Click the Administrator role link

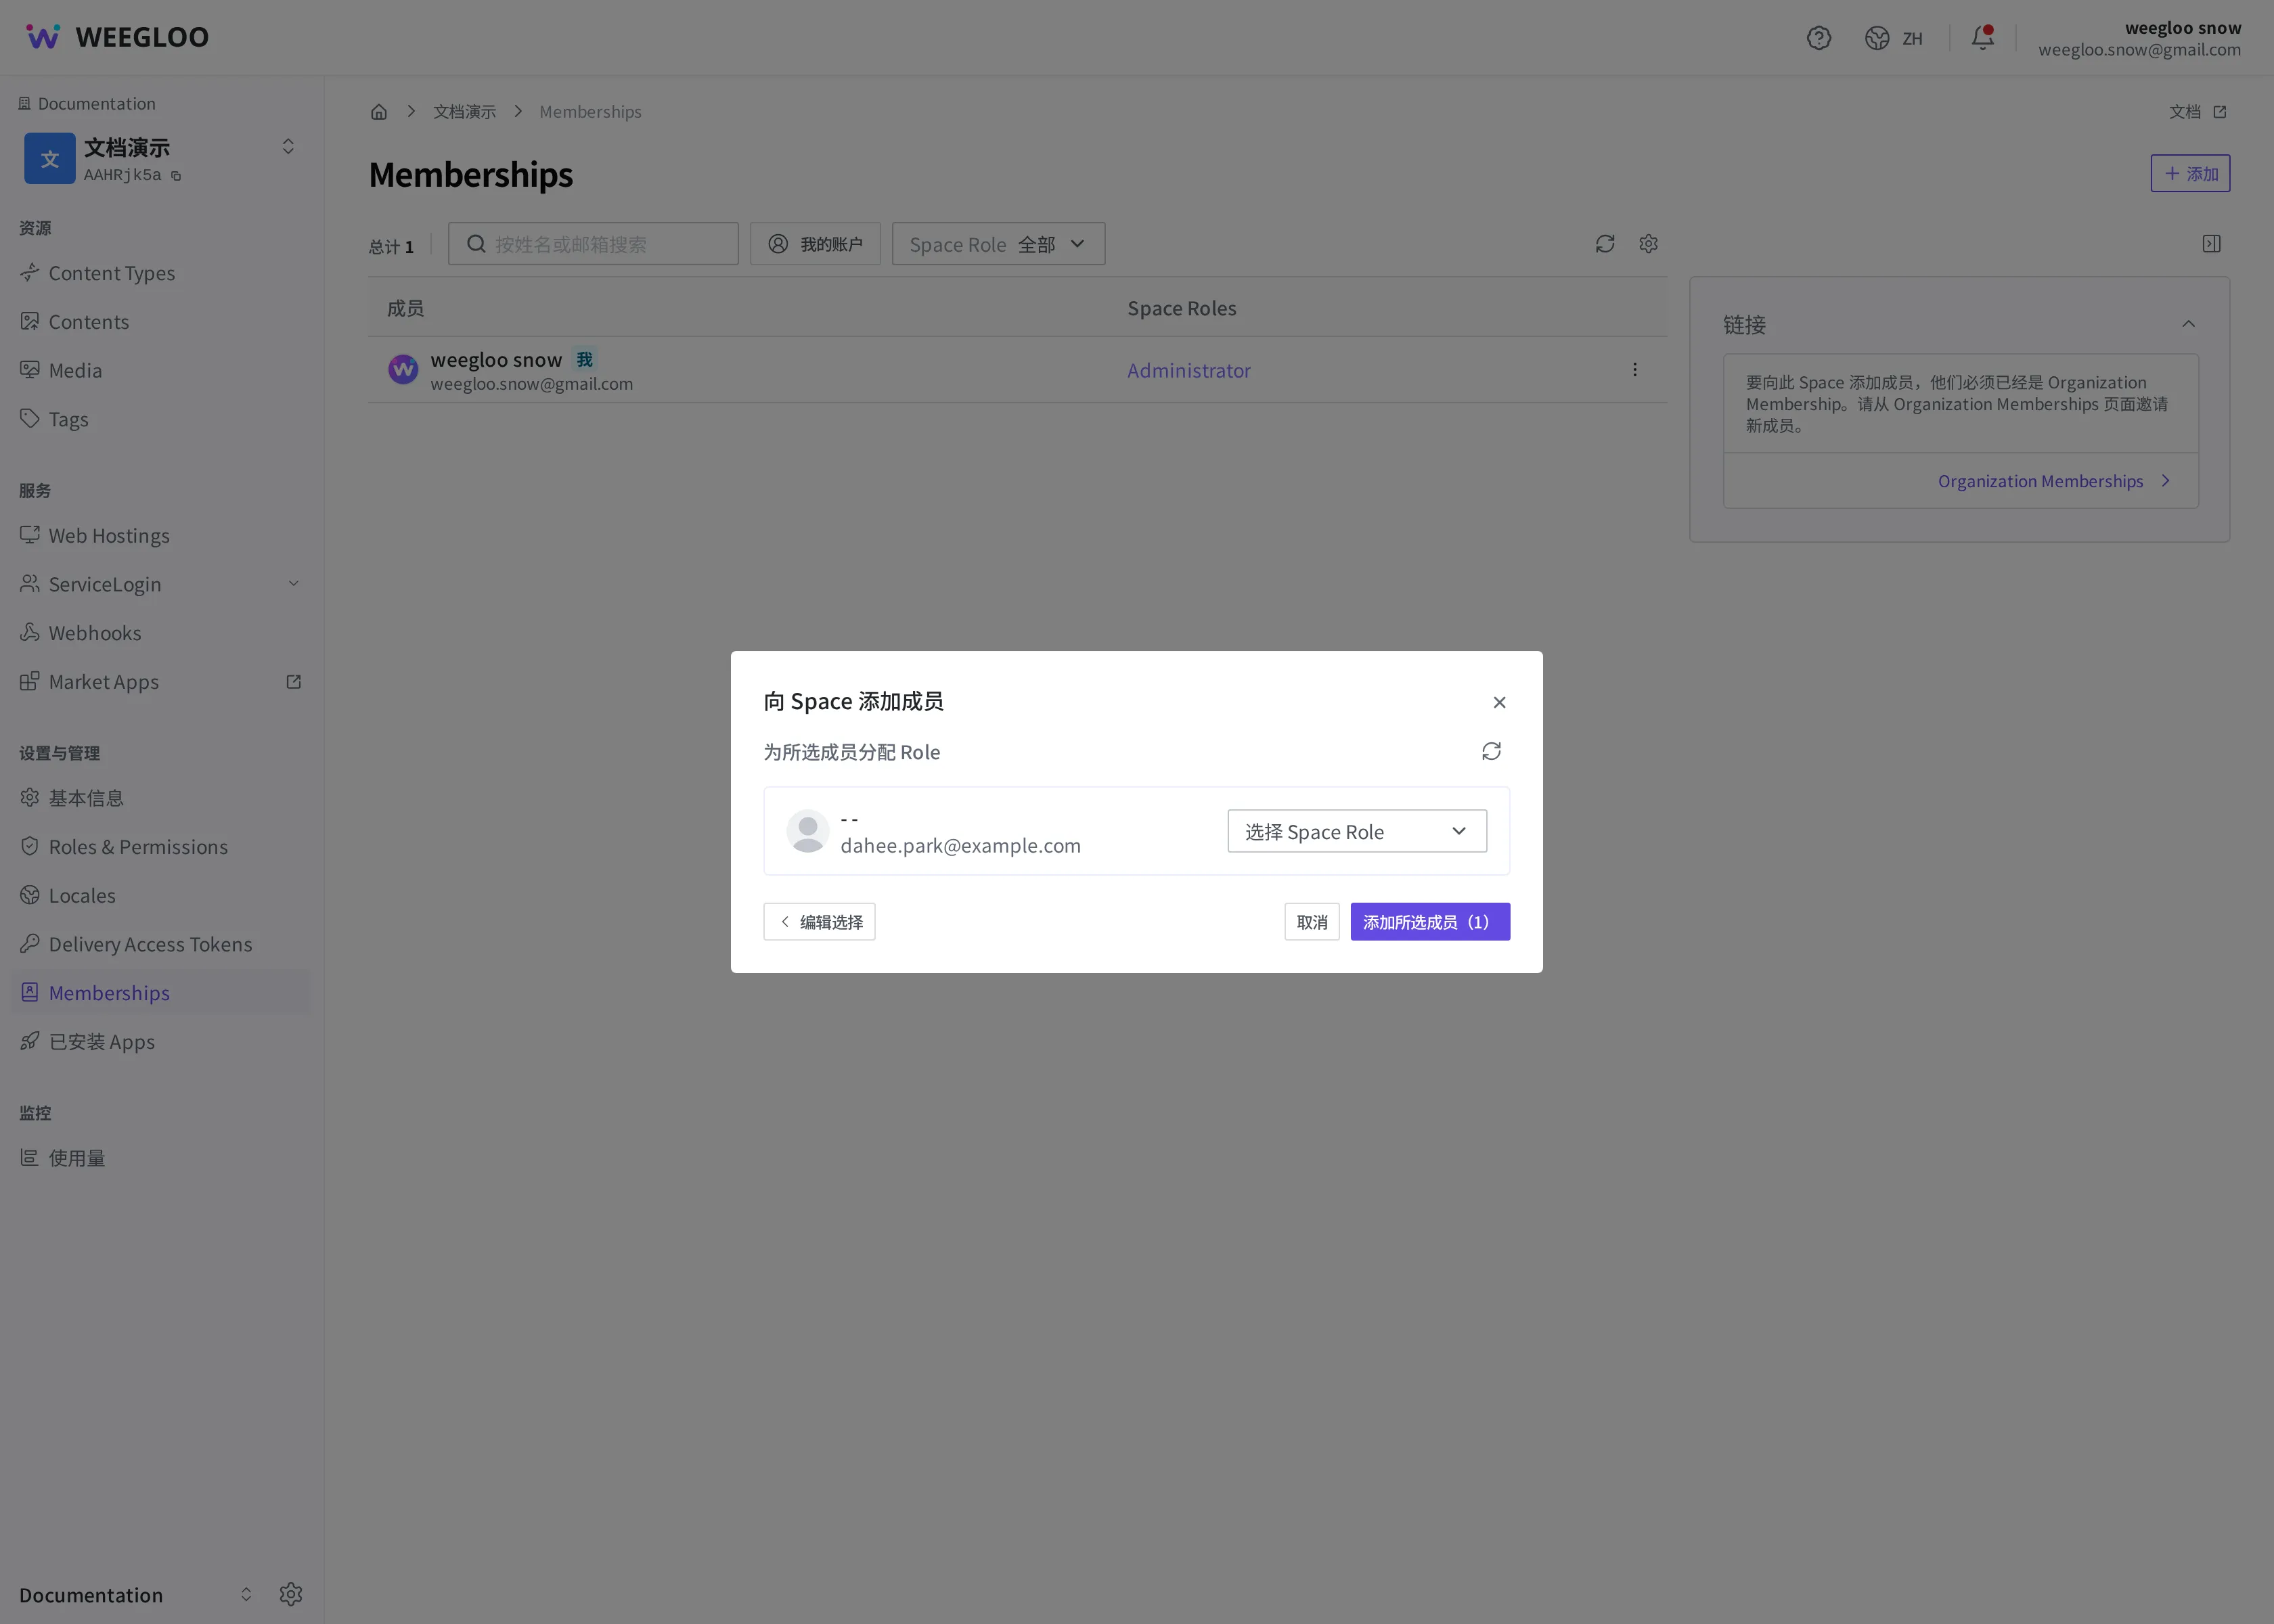point(1188,370)
